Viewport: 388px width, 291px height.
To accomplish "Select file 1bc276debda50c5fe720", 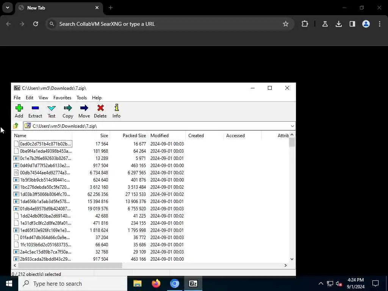I will pos(45,187).
